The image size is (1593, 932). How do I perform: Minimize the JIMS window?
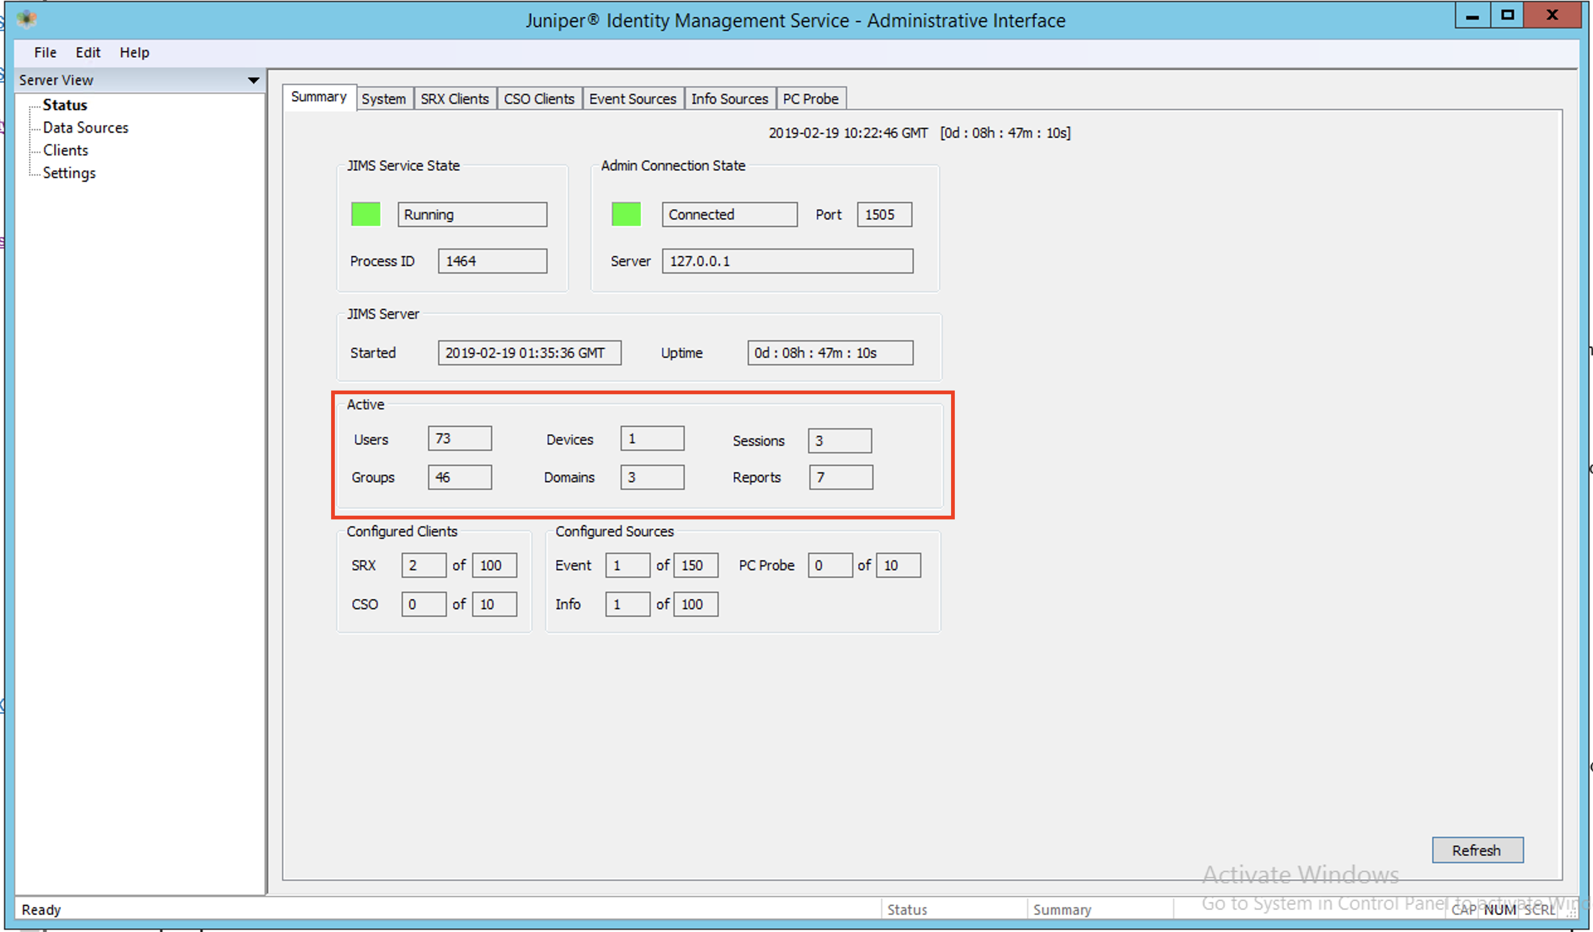point(1472,15)
